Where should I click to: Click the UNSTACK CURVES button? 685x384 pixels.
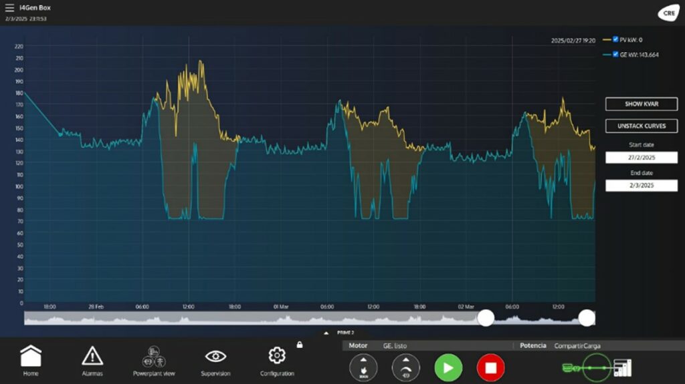click(642, 126)
